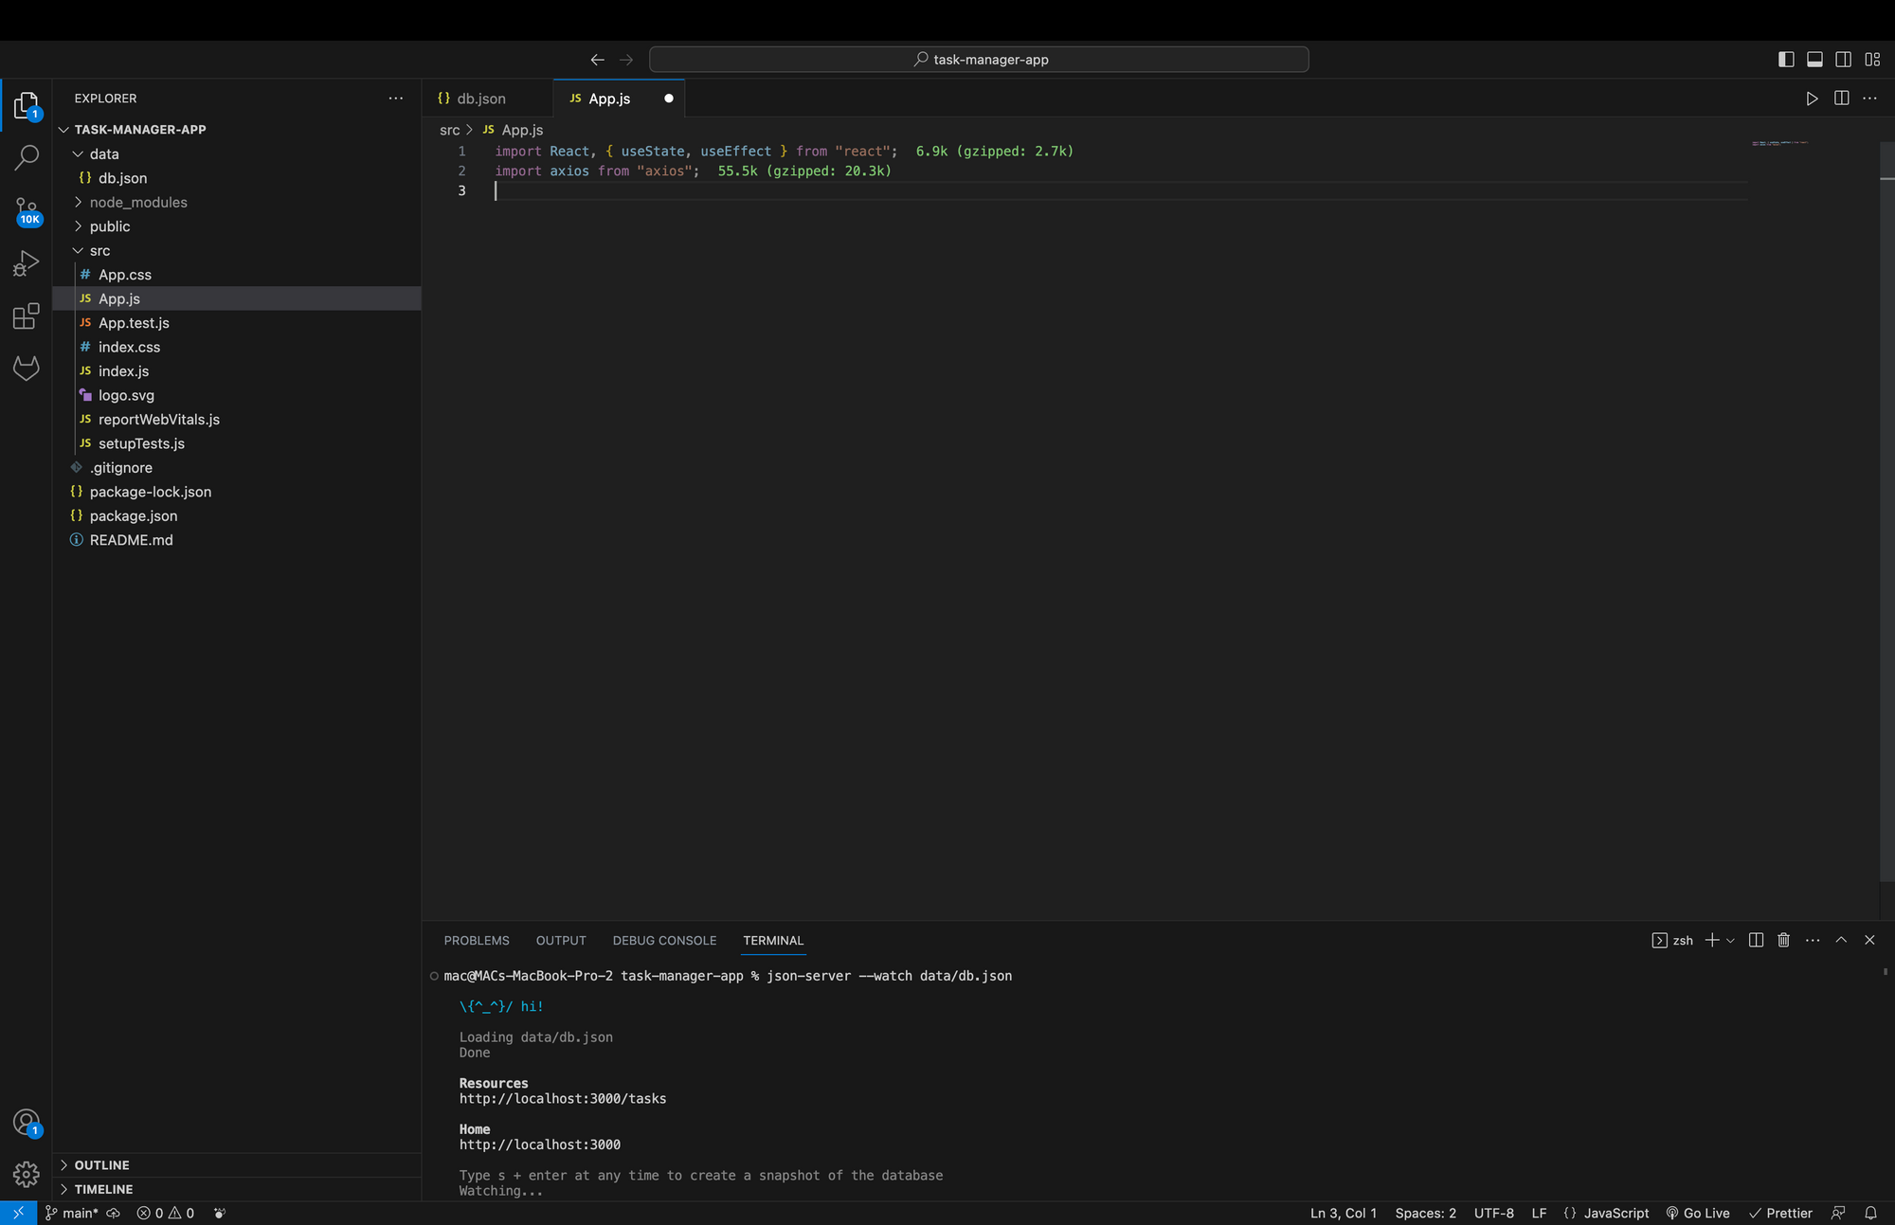Open the Extensions view
1895x1225 pixels.
pyautogui.click(x=27, y=315)
